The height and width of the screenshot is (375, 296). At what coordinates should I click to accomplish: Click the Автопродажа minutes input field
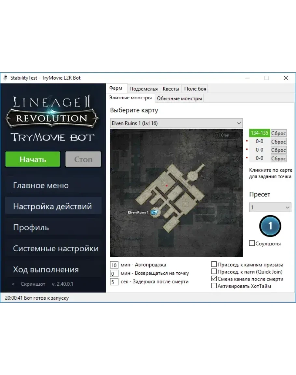[114, 265]
